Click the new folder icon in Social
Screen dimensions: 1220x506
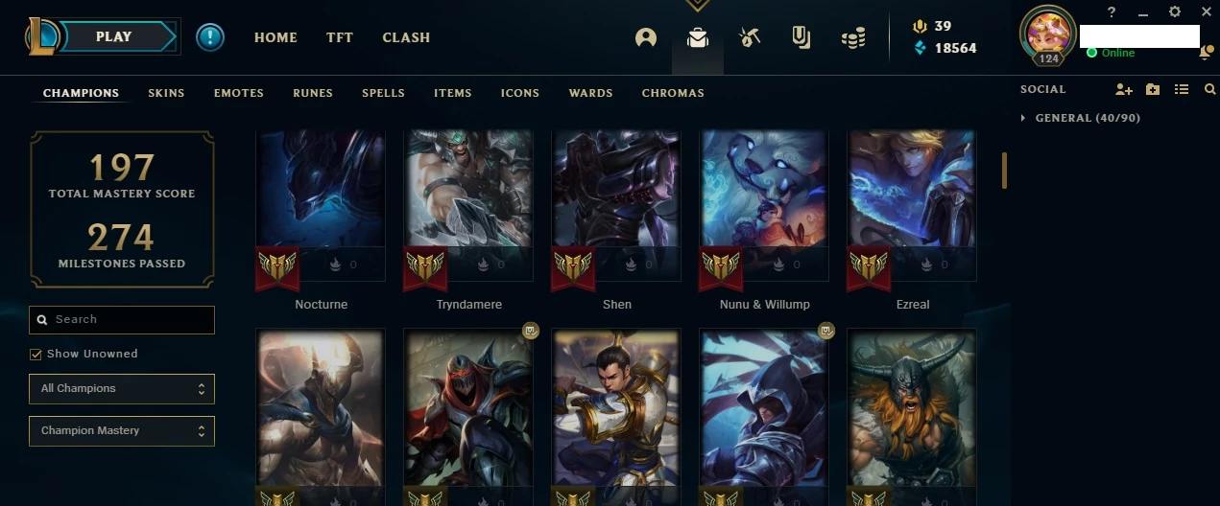coord(1153,89)
